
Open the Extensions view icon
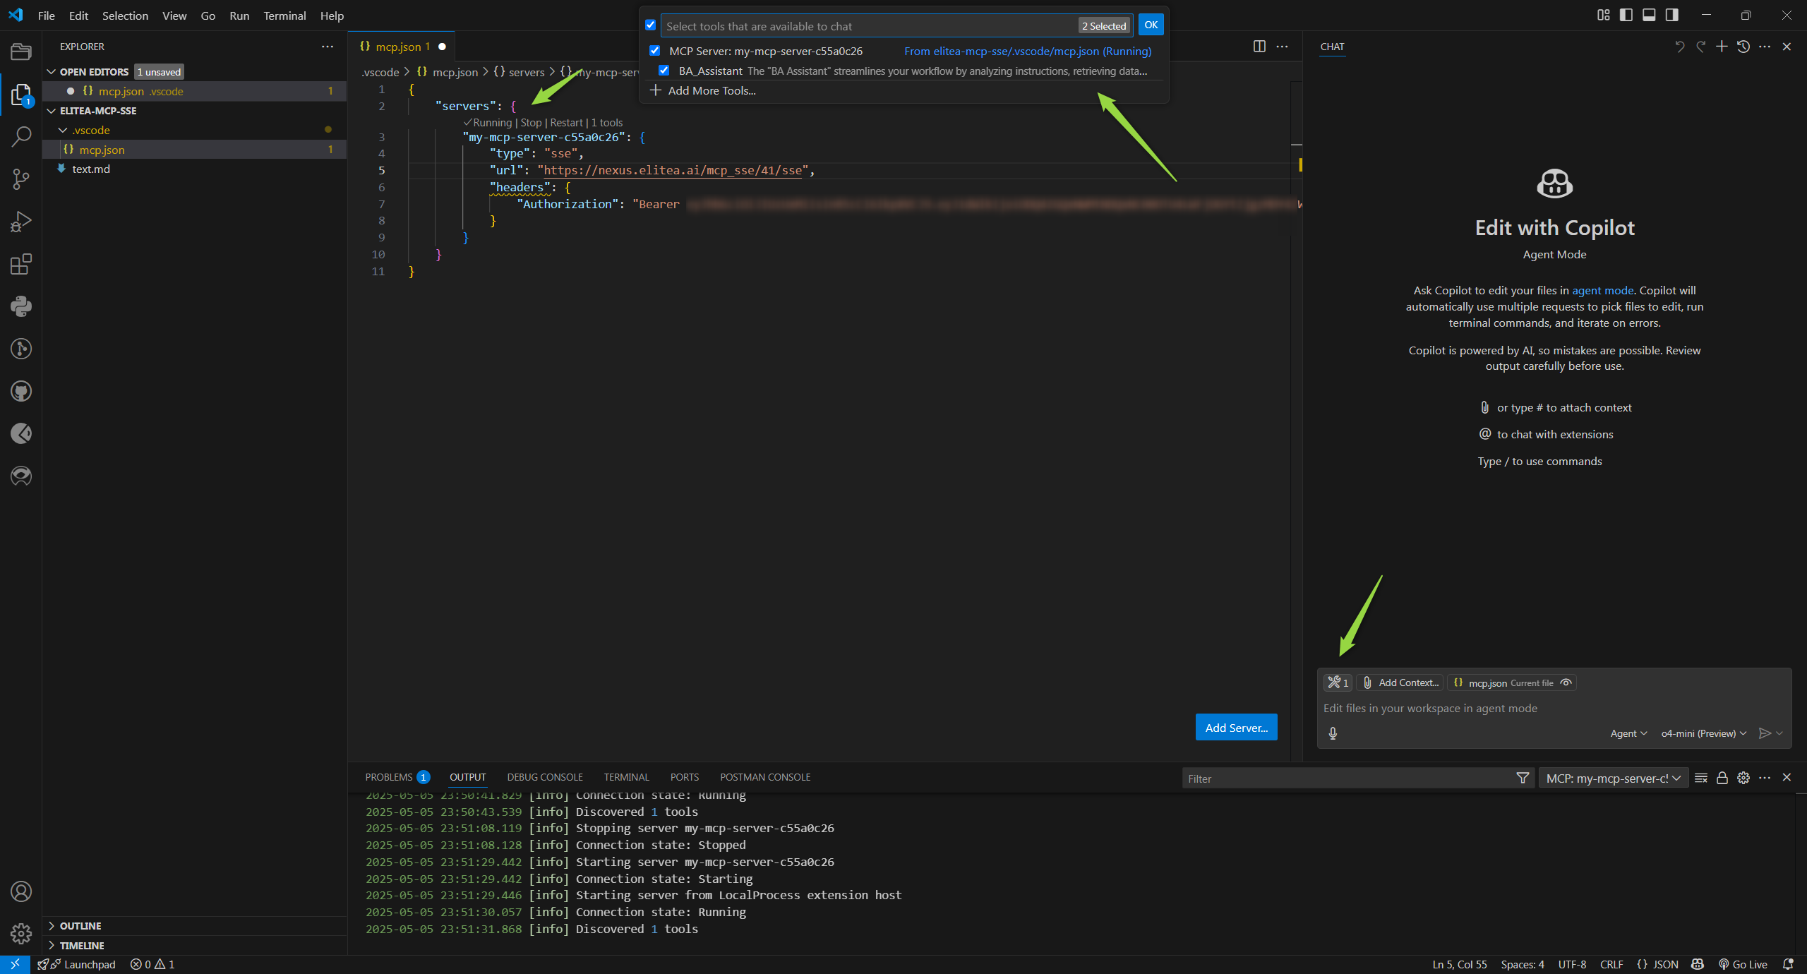pyautogui.click(x=21, y=264)
